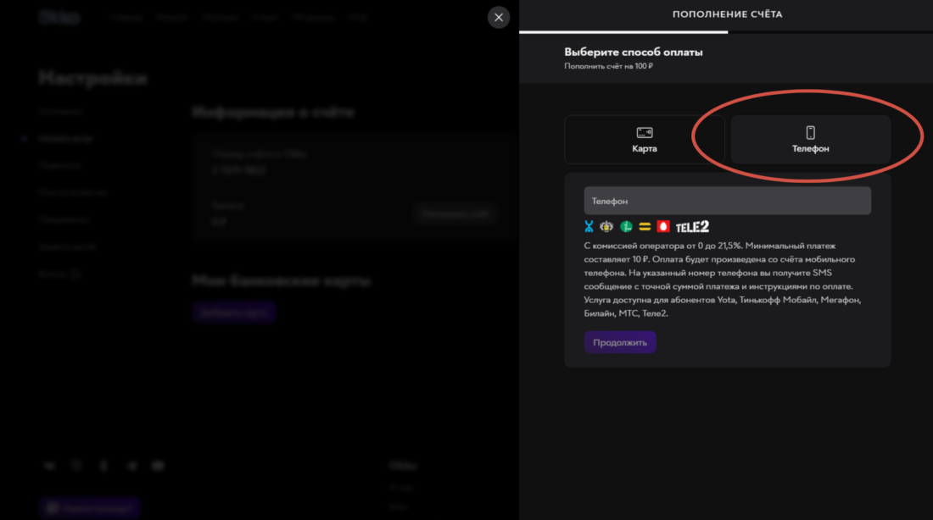Click the dimmed purple button under Мои банковские карты
Viewport: 933px width, 520px height.
pos(233,312)
